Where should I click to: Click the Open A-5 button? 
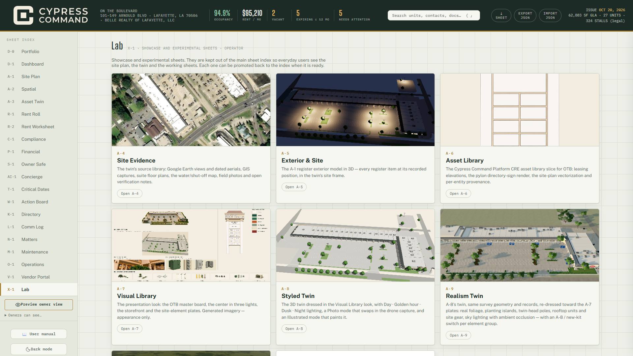(x=294, y=187)
